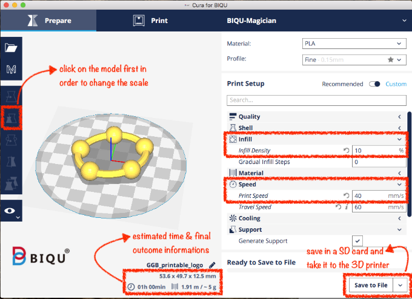This screenshot has width=412, height=299.
Task: Expand the Cooling section chevron
Action: point(399,218)
